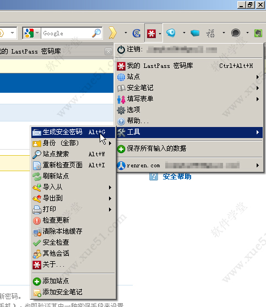The width and height of the screenshot is (266, 307).
Task: Close the LastPass 密码库 tab
Action: (x=108, y=51)
